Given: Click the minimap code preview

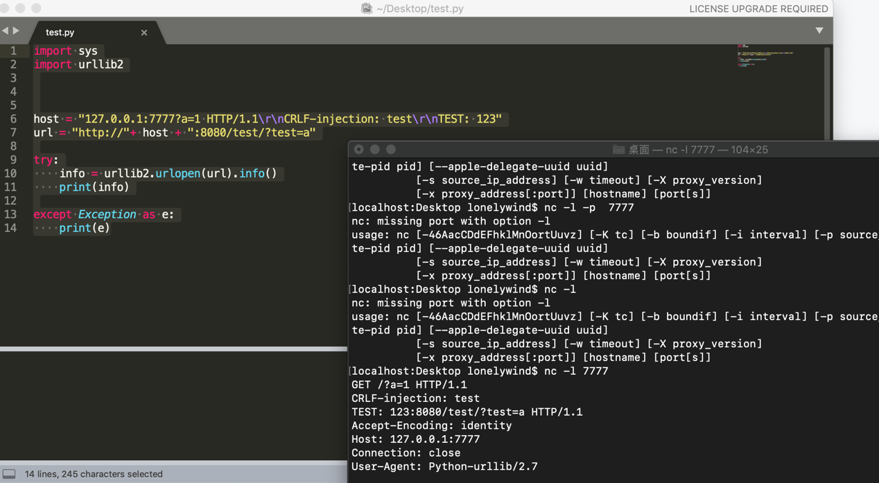Looking at the screenshot, I should pyautogui.click(x=765, y=56).
